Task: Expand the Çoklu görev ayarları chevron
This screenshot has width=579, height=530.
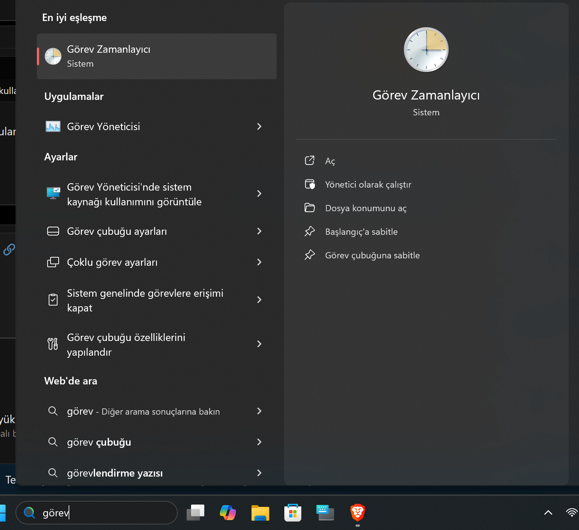Action: click(x=259, y=262)
